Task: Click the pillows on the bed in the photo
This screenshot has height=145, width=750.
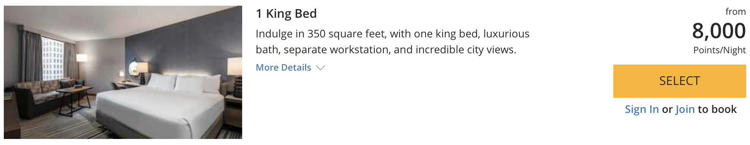Action: coord(184,83)
